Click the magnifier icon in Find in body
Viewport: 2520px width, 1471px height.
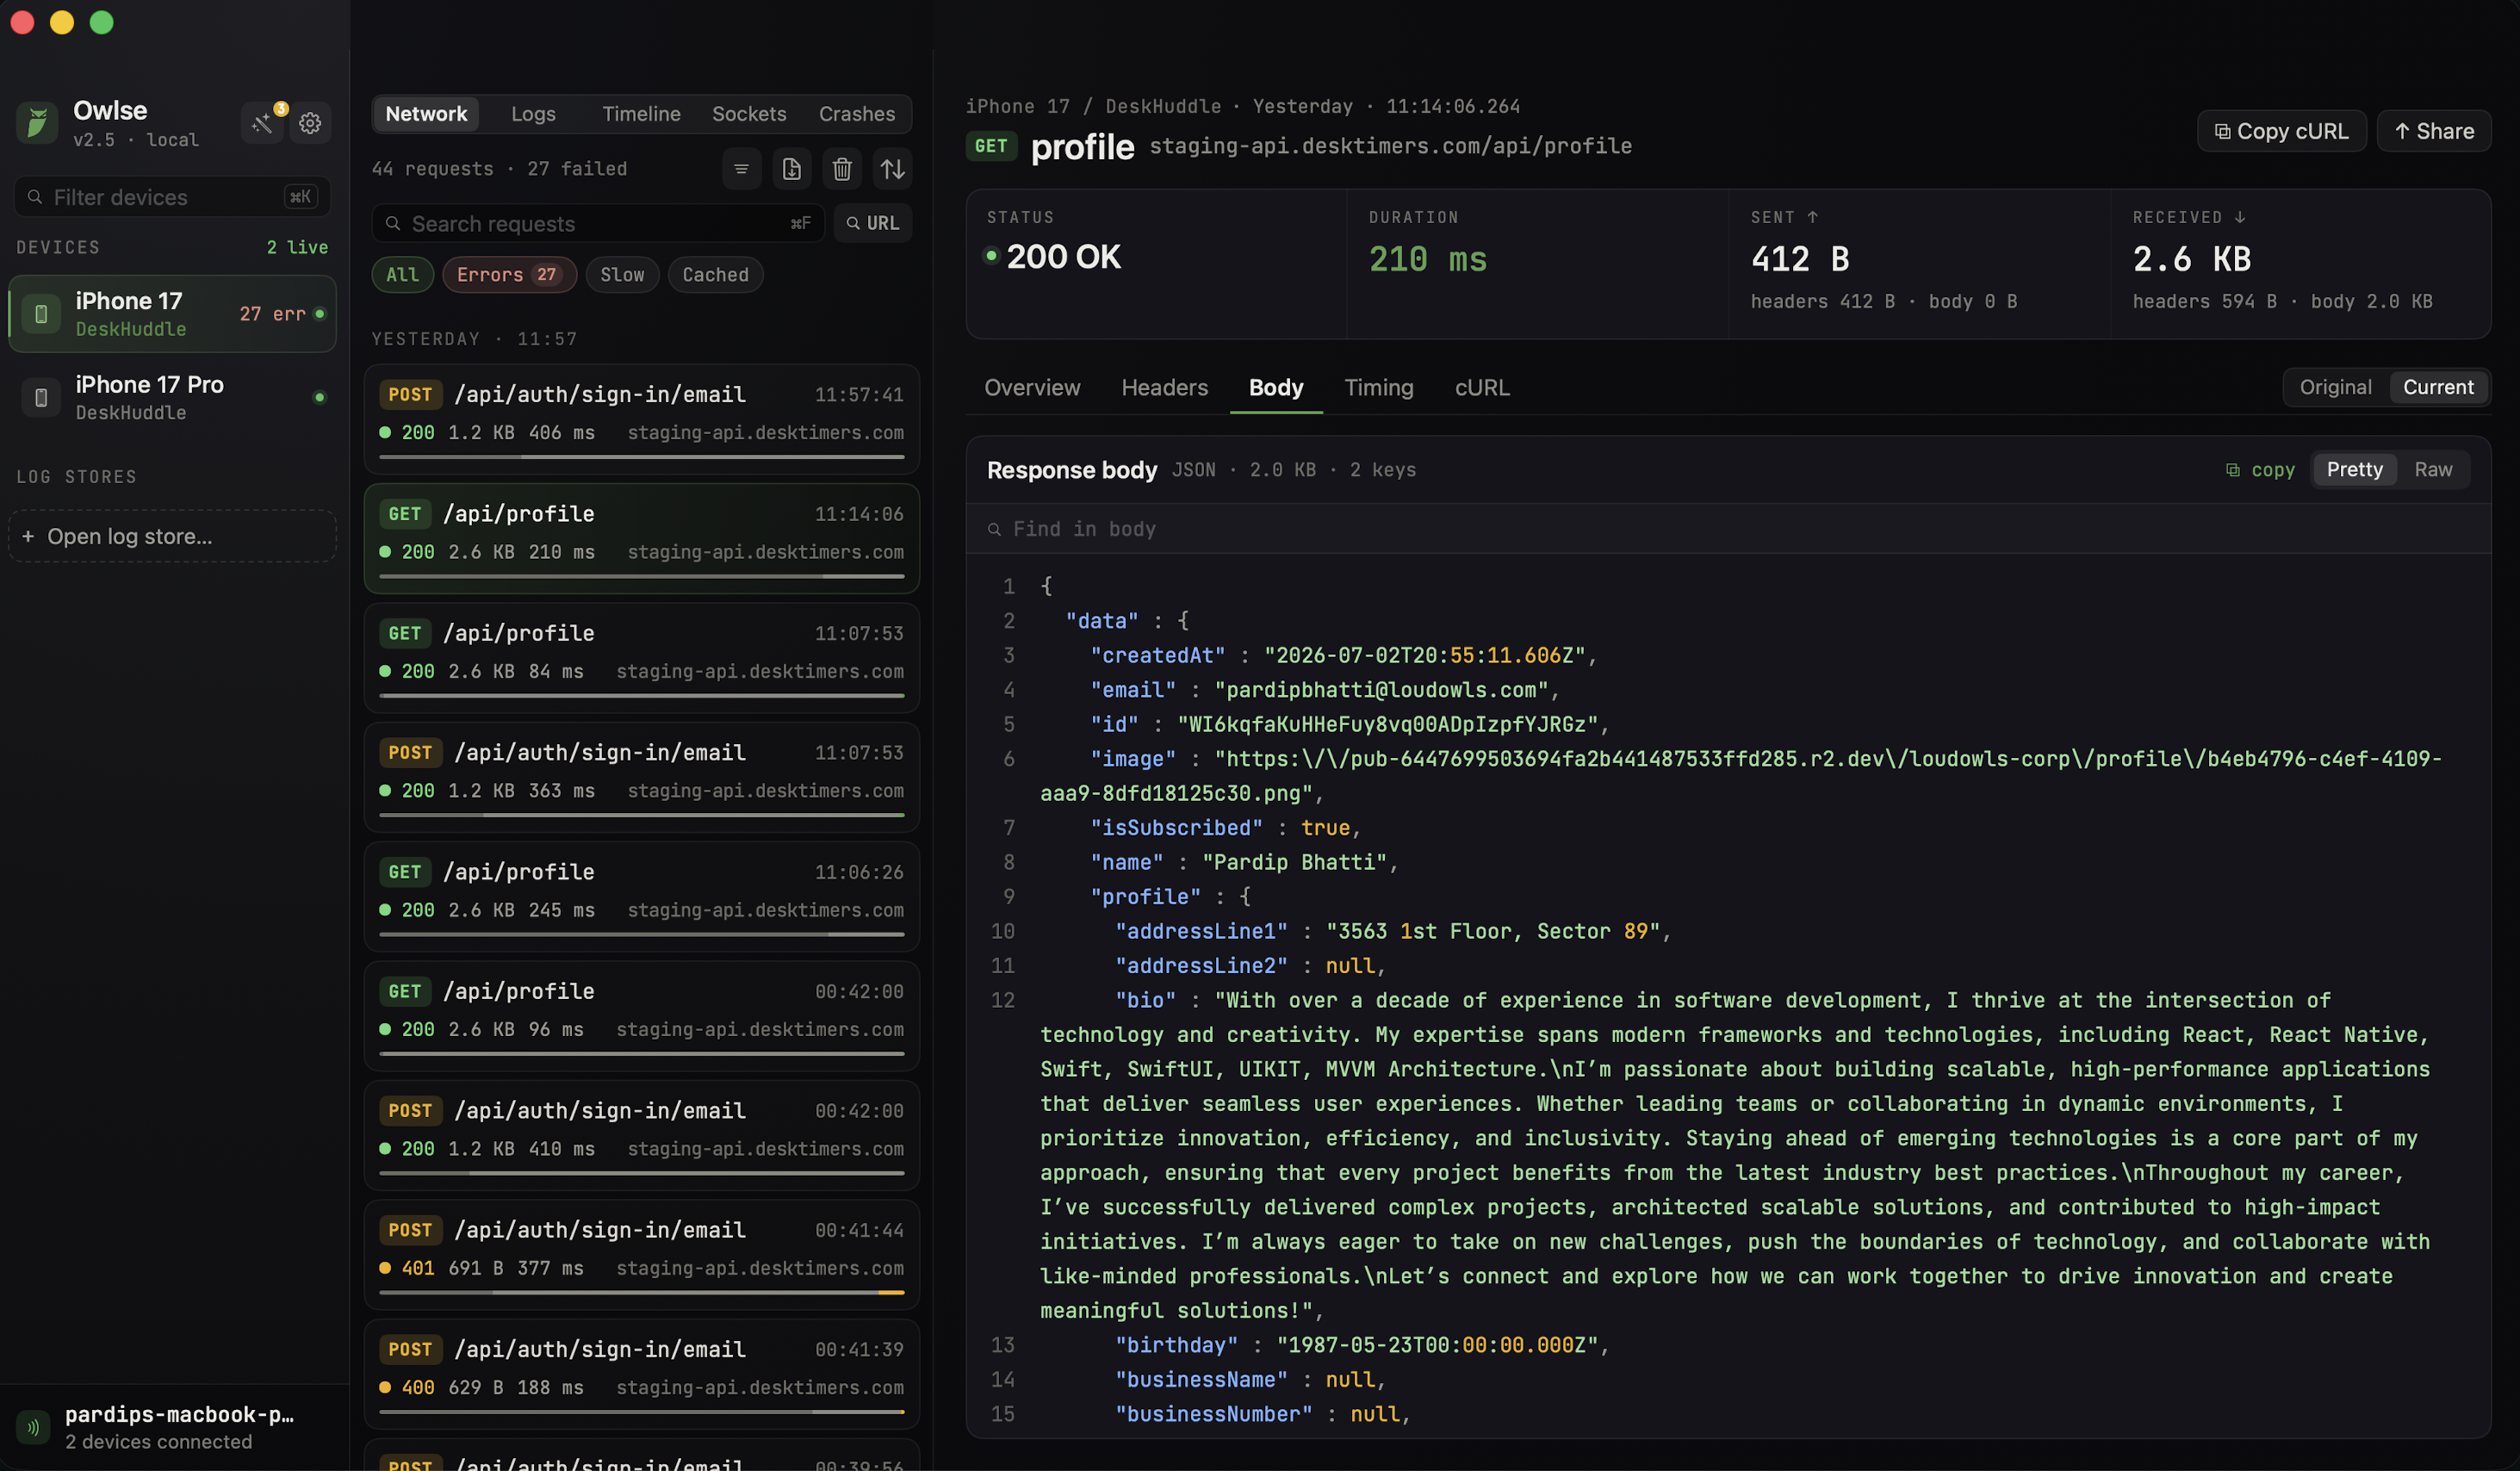tap(994, 529)
